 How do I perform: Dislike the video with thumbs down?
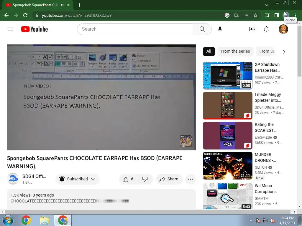(145, 179)
